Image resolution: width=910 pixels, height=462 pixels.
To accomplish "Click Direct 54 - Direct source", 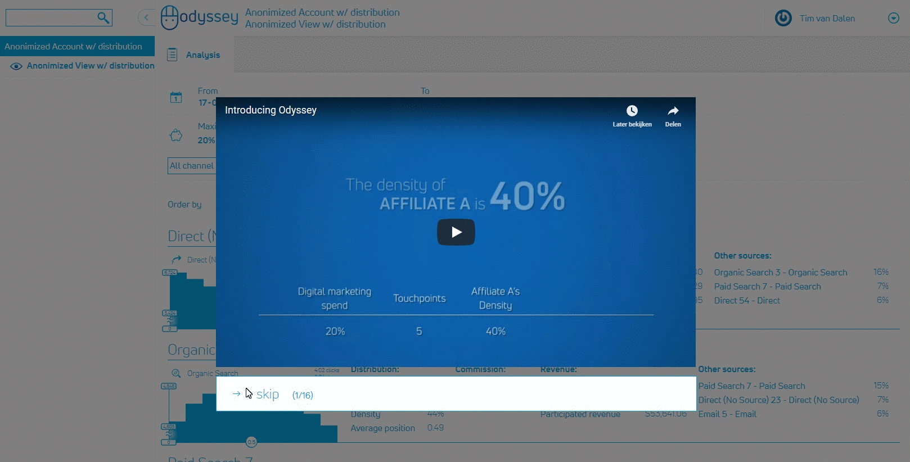I will (747, 301).
